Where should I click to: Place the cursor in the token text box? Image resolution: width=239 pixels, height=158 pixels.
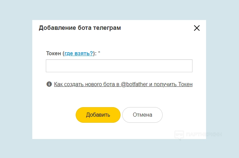point(119,66)
